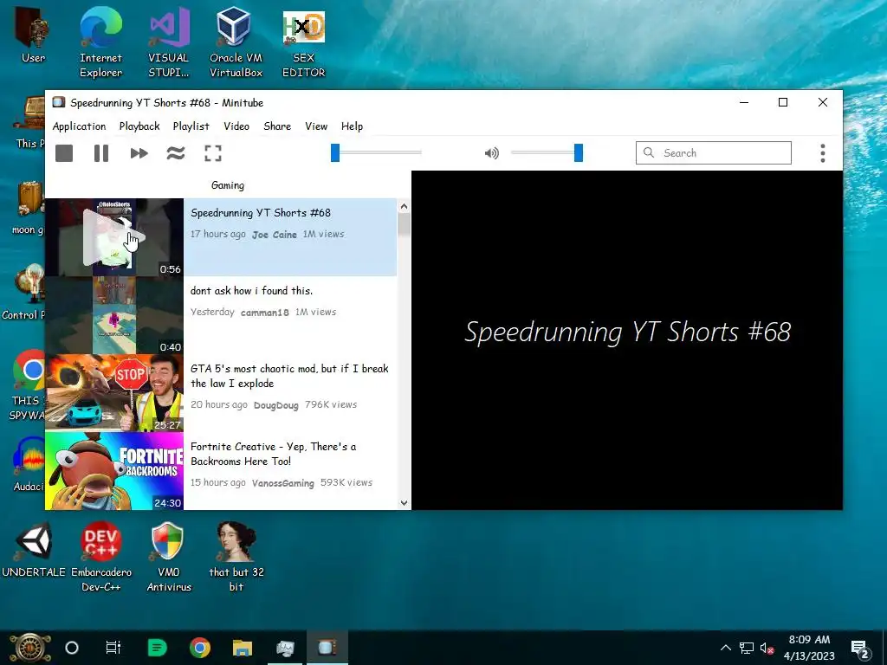Screen dimensions: 887x665
Task: Open the Playback menu
Action: coord(139,126)
